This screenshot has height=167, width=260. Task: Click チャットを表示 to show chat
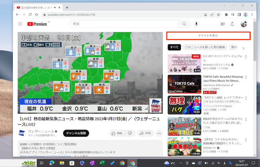click(208, 35)
